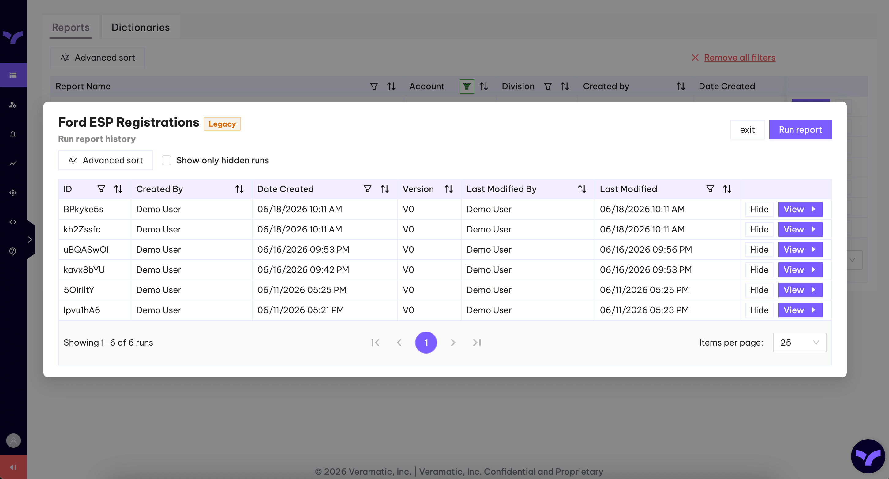
Task: Filter background table by Division
Action: 548,86
